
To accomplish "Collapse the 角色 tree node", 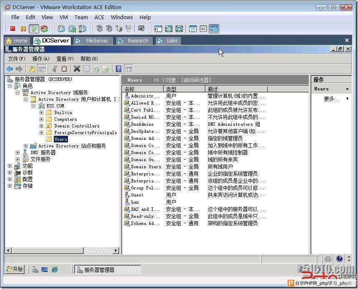I will tap(10, 86).
